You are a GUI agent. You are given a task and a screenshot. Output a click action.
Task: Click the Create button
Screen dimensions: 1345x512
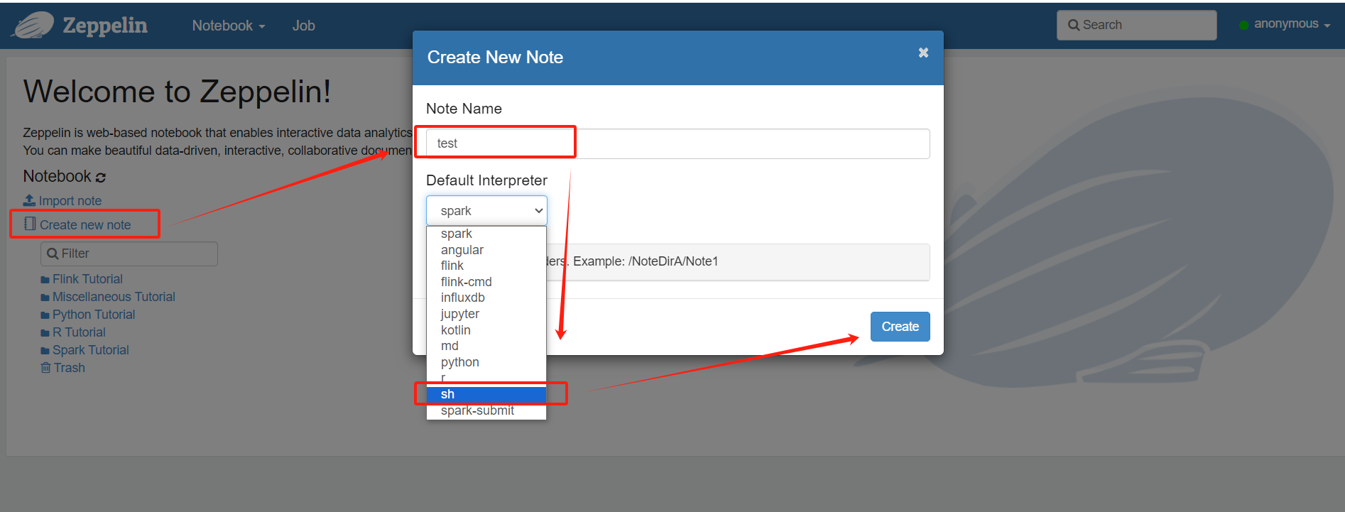[x=900, y=327]
